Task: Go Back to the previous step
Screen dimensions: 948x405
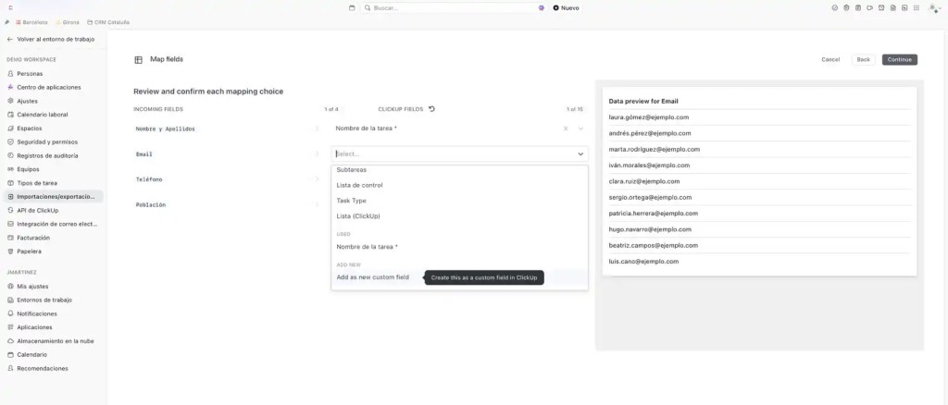Action: 863,59
